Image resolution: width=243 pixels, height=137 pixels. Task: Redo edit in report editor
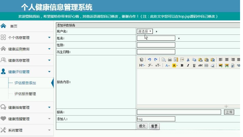(155, 60)
